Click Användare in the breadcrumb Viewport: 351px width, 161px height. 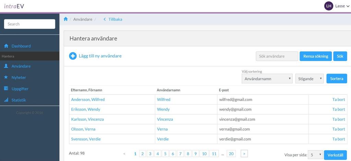click(83, 20)
